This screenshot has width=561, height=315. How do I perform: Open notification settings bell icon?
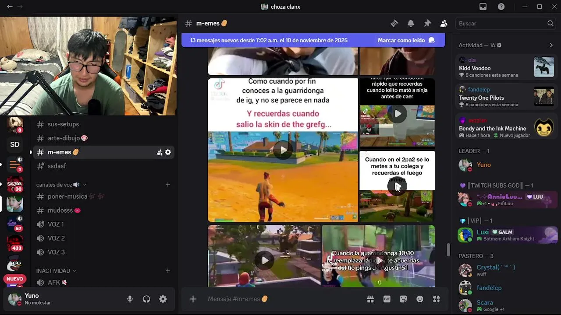[x=411, y=23]
